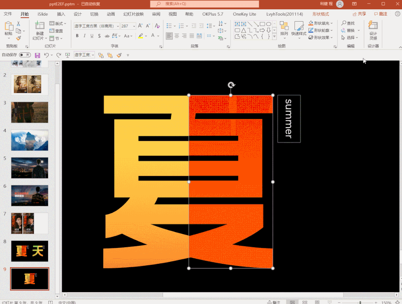Click the Format Painter brush in clipboard group
Screen dimensions: 402x304
click(19, 38)
